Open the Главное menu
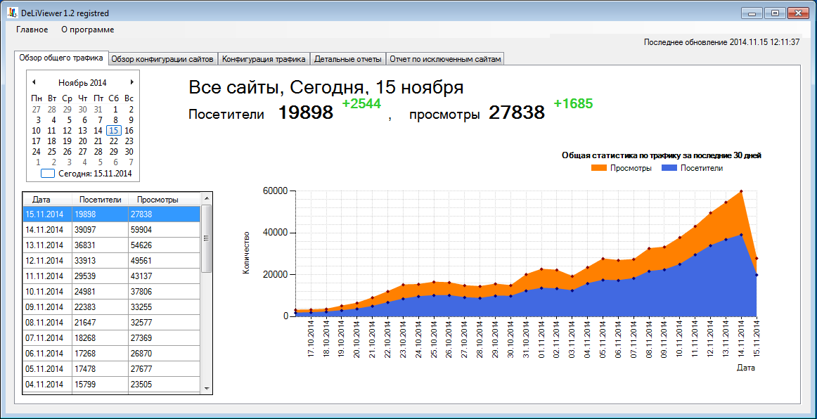Image resolution: width=817 pixels, height=419 pixels. 32,30
